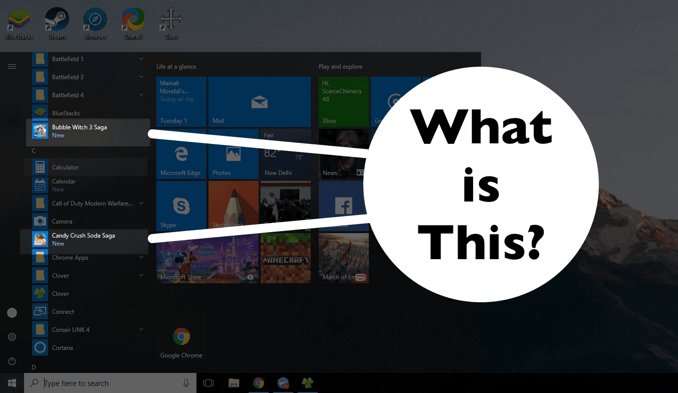This screenshot has width=678, height=393.
Task: Open Steam desktop shortcut
Action: pyautogui.click(x=57, y=24)
